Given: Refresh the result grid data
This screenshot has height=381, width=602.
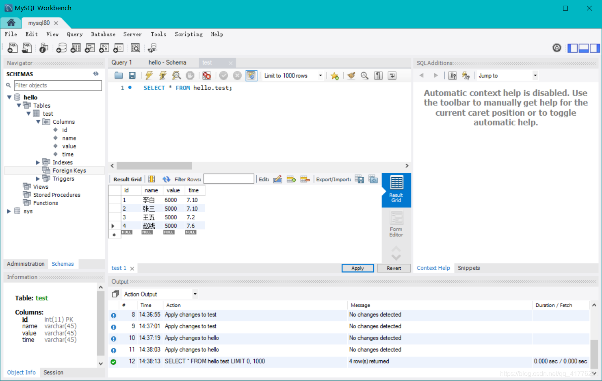Looking at the screenshot, I should pyautogui.click(x=166, y=179).
